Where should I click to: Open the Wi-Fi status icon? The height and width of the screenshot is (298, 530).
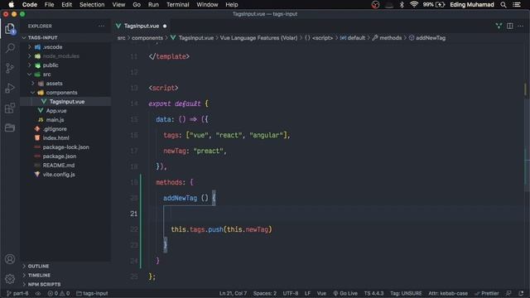point(414,5)
